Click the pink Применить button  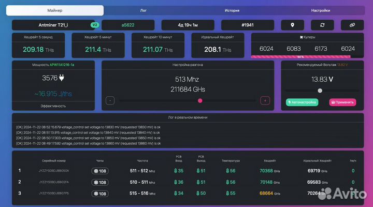click(342, 102)
